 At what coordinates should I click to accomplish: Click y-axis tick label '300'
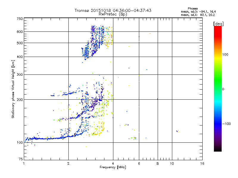click(x=20, y=74)
